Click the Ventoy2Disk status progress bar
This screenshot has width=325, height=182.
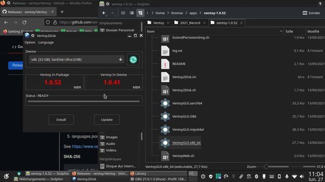pyautogui.click(x=84, y=101)
